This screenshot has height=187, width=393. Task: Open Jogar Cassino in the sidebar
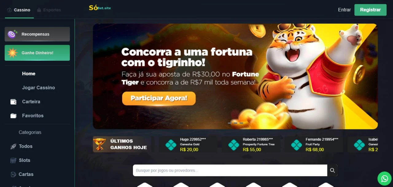[x=38, y=88]
